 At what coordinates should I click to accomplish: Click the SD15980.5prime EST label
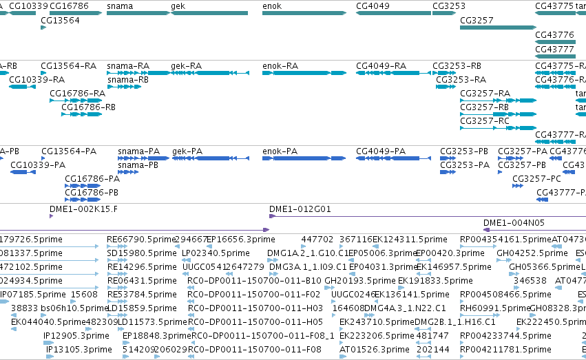(x=142, y=253)
